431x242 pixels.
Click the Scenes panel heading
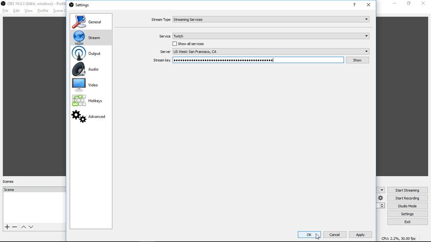click(x=8, y=181)
